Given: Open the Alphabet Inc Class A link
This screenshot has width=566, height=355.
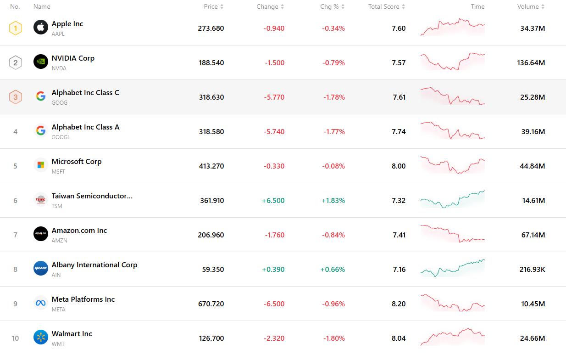Looking at the screenshot, I should (x=85, y=127).
